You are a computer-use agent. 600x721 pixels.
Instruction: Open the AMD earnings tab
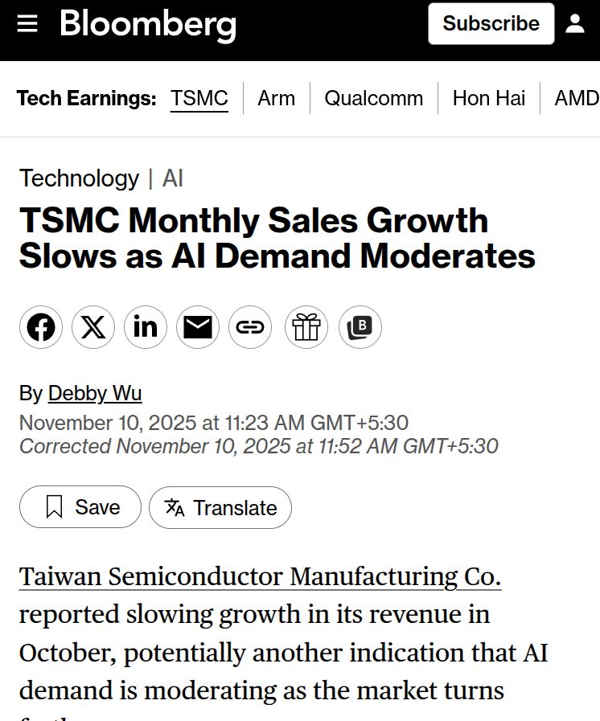pyautogui.click(x=576, y=98)
